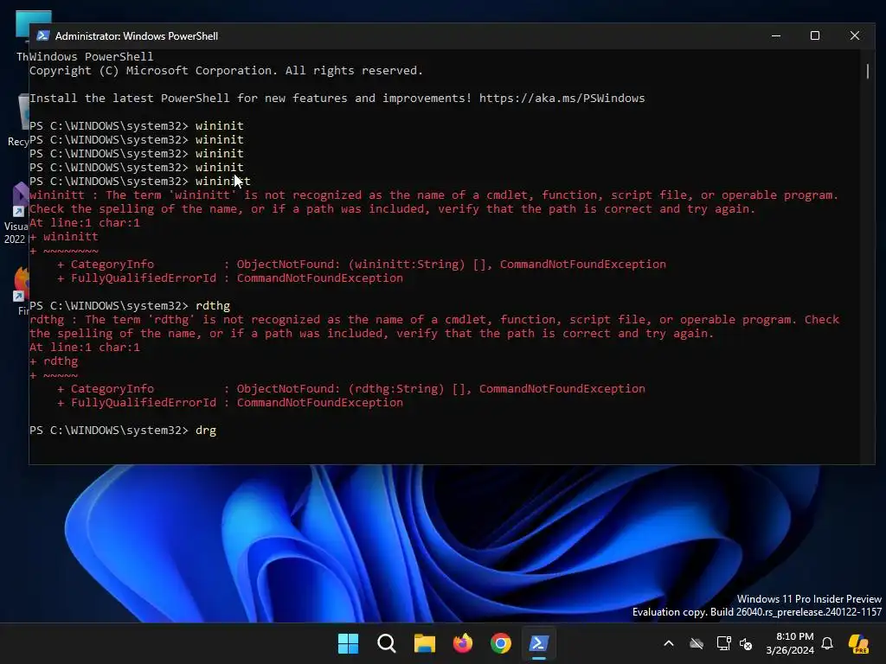This screenshot has width=886, height=664.
Task: Minimize the PowerShell window
Action: 776,35
